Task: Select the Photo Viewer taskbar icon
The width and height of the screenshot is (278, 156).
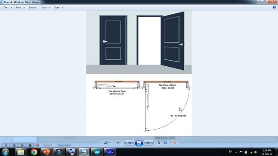Action: (x=84, y=152)
